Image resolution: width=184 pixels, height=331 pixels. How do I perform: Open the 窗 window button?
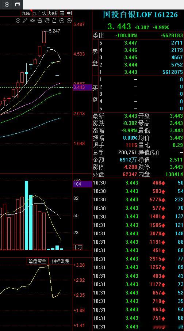(62, 13)
